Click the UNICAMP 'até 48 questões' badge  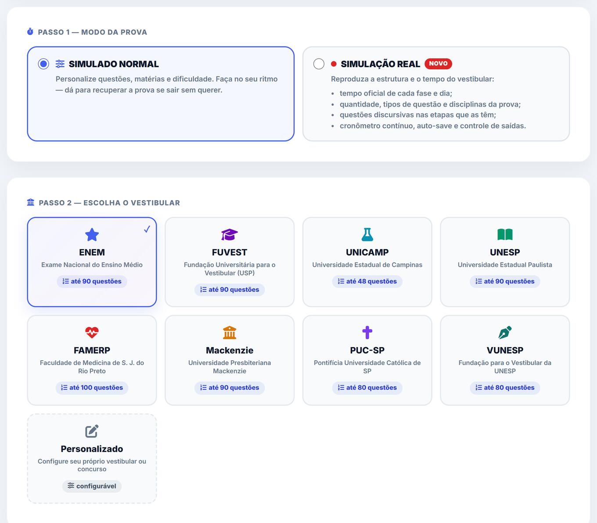(367, 281)
